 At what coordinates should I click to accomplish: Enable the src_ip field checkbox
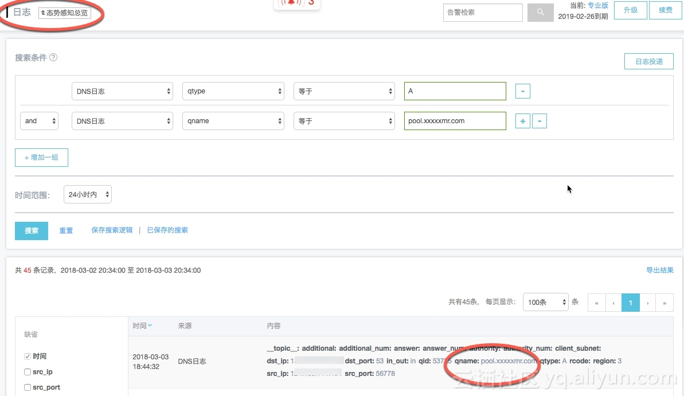28,372
